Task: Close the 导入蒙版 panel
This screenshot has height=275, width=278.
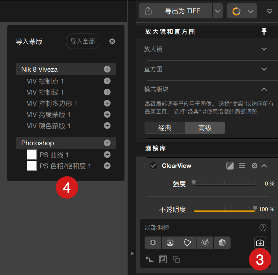Action: tap(112, 41)
